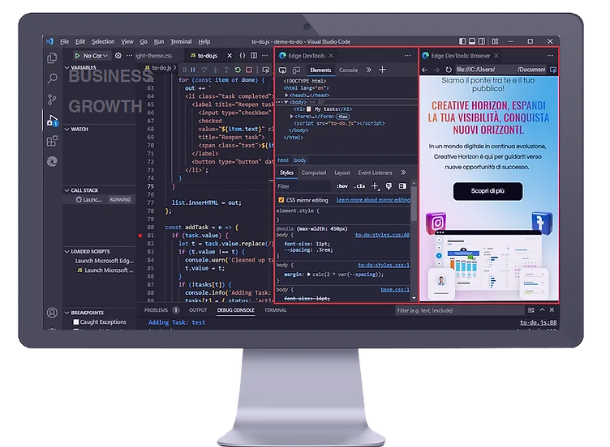Screen dimensions: 610x447
Task: Toggle the computed styles sidebar icon
Action: pos(402,186)
